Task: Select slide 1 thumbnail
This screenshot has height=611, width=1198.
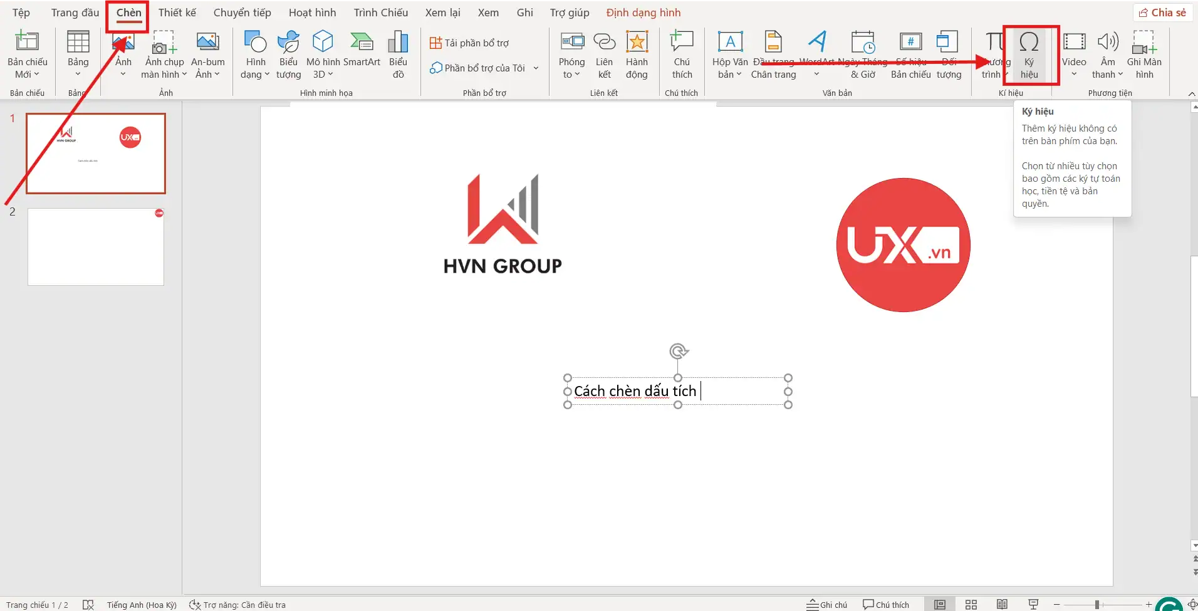Action: point(96,154)
